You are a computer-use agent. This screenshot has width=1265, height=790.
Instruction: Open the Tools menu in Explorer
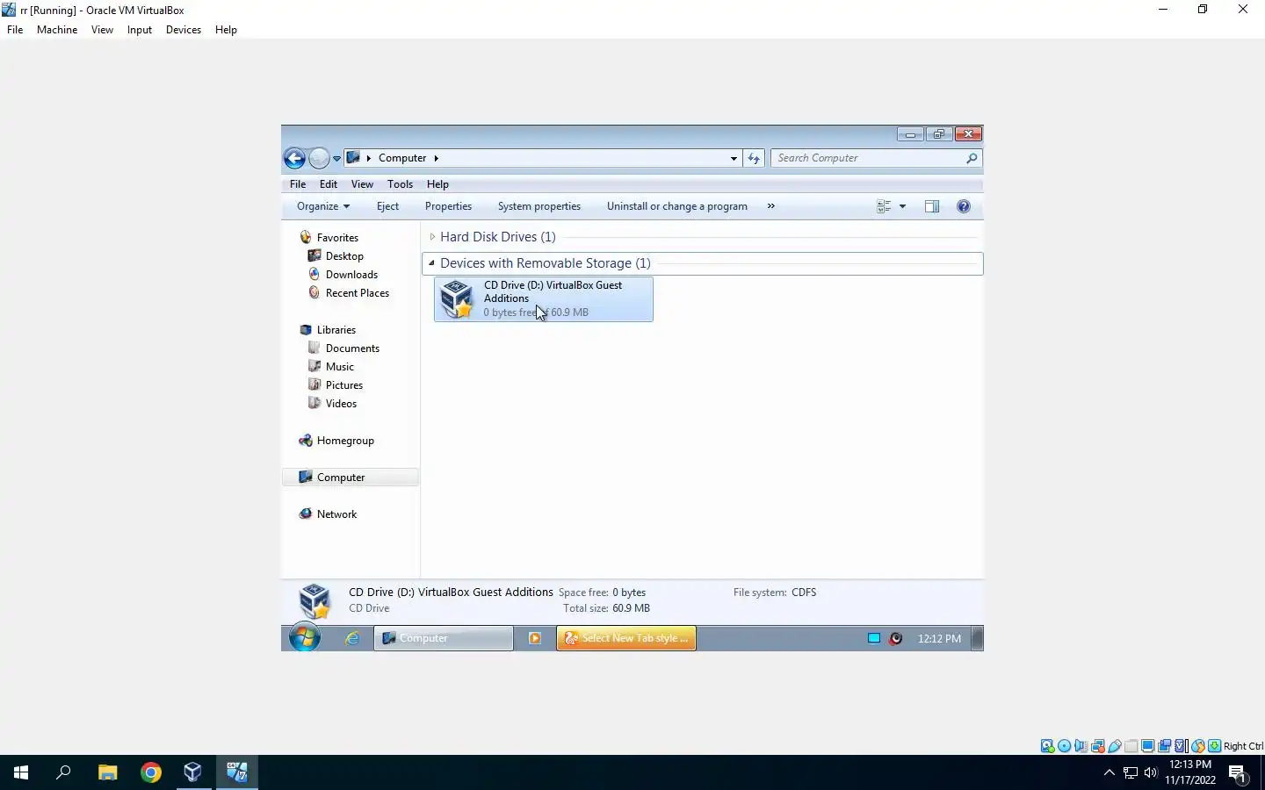tap(400, 184)
